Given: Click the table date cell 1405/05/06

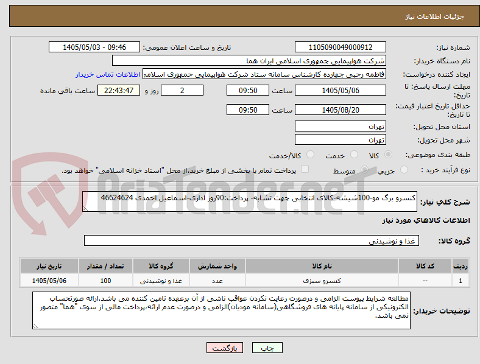Looking at the screenshot, I should [49, 281].
